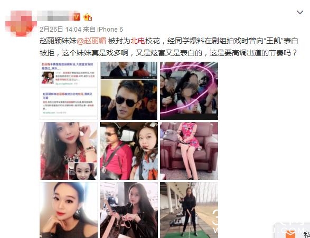310x238 pixels.
Task: Open the post options chevron menu
Action: [300, 13]
